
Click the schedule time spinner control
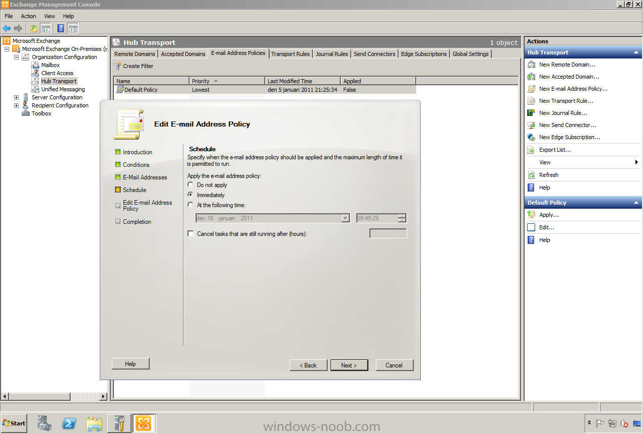click(402, 218)
